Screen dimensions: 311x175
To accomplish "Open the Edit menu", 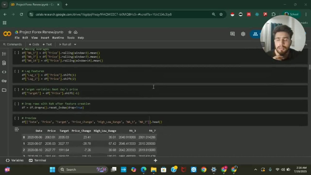I will [x=25, y=38].
